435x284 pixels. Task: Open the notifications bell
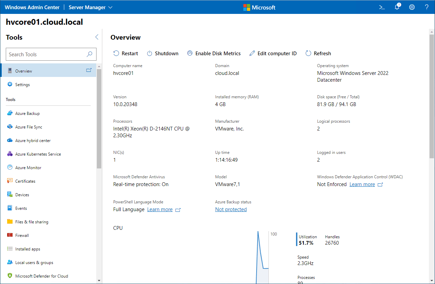pos(397,7)
